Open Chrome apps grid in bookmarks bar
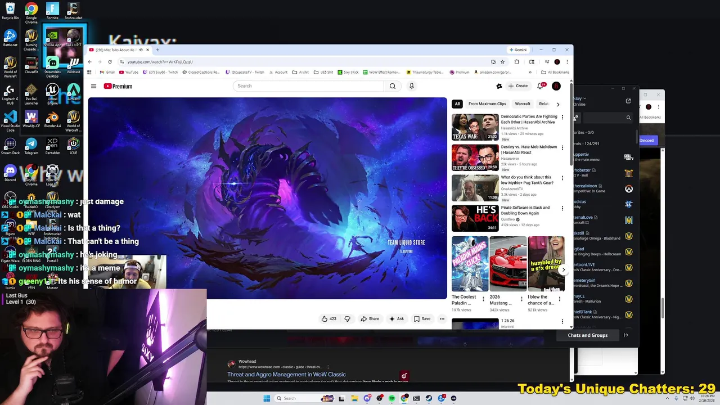 89,72
